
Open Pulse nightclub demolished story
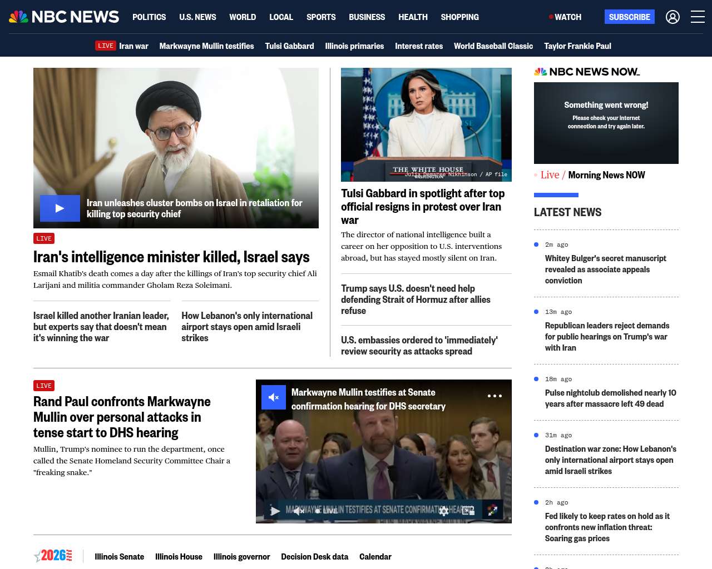click(611, 398)
